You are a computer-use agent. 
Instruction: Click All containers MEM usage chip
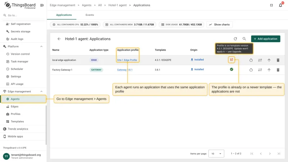tap(130, 24)
